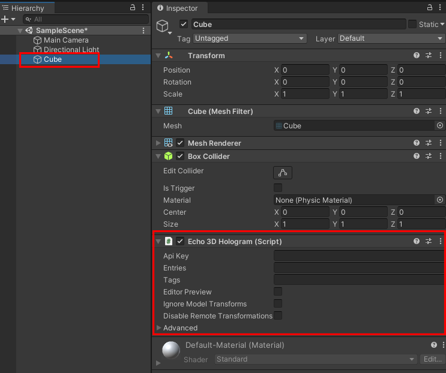Open Cube (Mesh Filter) kebab menu
Screen dimensions: 446x373
click(441, 111)
